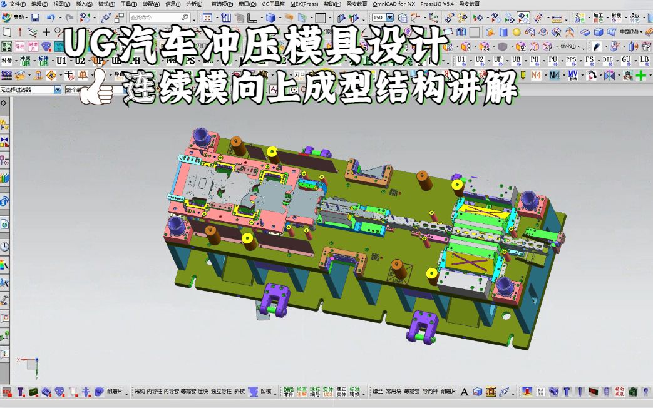The height and width of the screenshot is (408, 653).
Task: Click the 凹模 bottom toolbar button
Action: [265, 391]
